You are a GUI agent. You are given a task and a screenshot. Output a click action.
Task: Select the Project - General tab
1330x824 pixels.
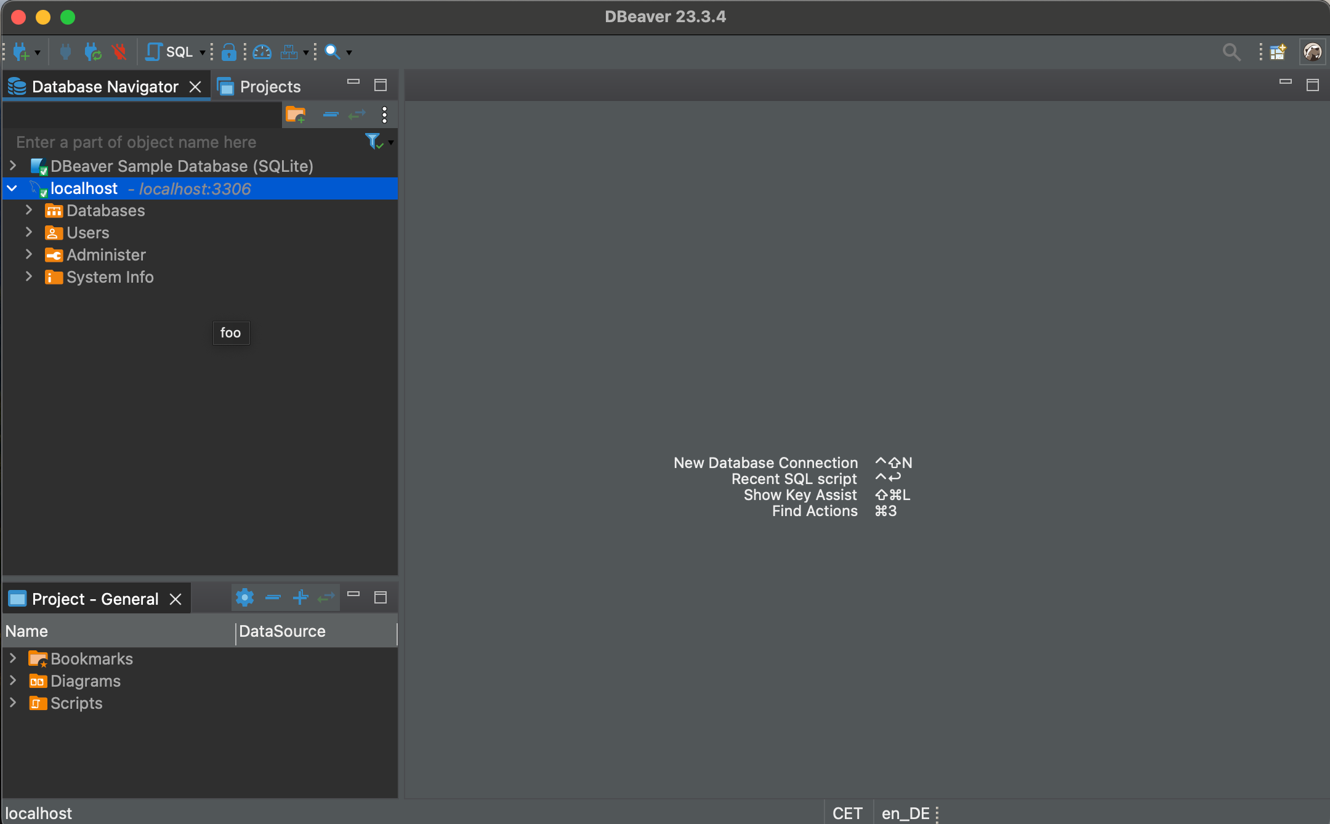click(95, 599)
